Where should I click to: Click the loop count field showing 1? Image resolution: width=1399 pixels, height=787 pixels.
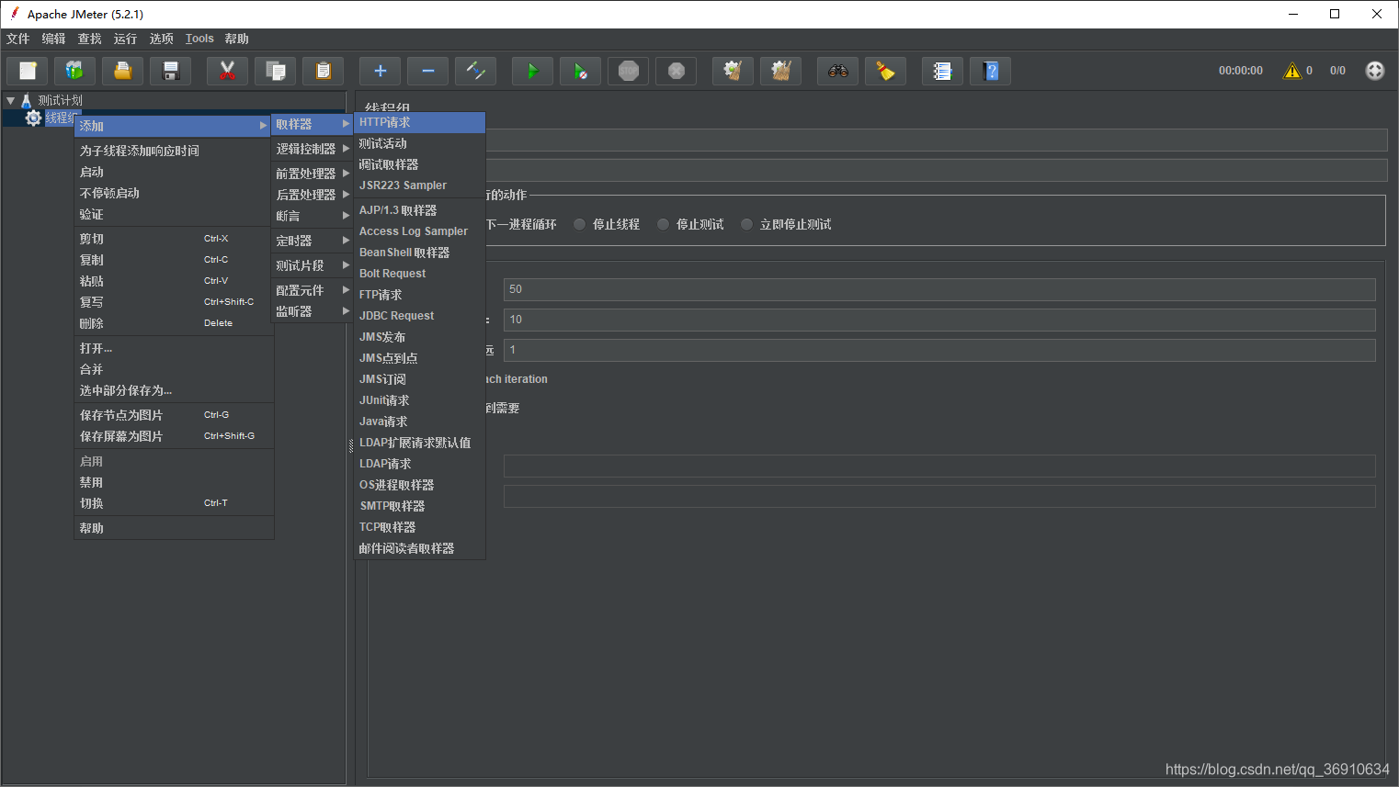939,350
